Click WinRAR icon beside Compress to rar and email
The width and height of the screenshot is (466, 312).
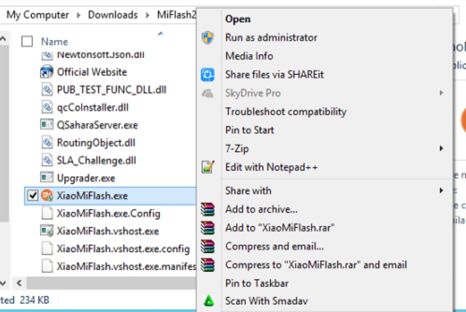click(208, 265)
